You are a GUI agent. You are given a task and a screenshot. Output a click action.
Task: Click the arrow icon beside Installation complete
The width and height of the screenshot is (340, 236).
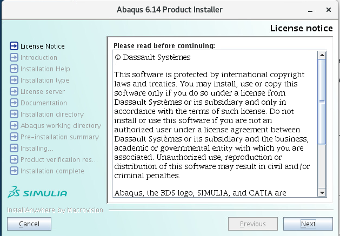coord(14,171)
